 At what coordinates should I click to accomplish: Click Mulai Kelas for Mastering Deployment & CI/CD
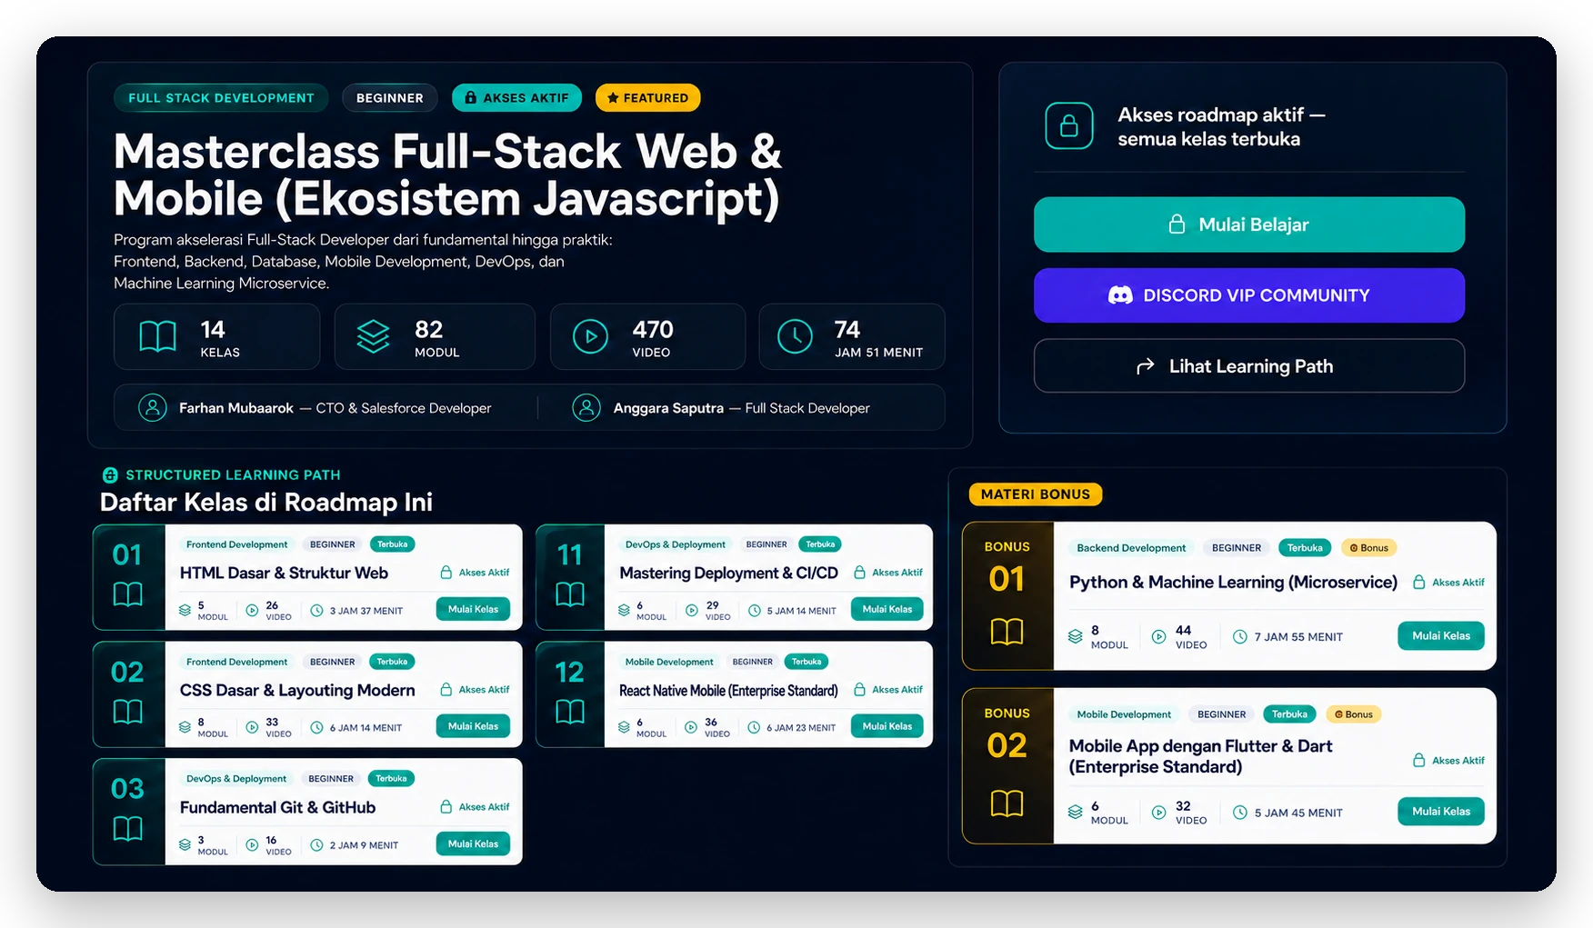point(887,609)
